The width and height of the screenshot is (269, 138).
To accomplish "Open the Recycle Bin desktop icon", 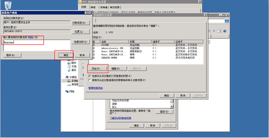I will [x=8, y=5].
